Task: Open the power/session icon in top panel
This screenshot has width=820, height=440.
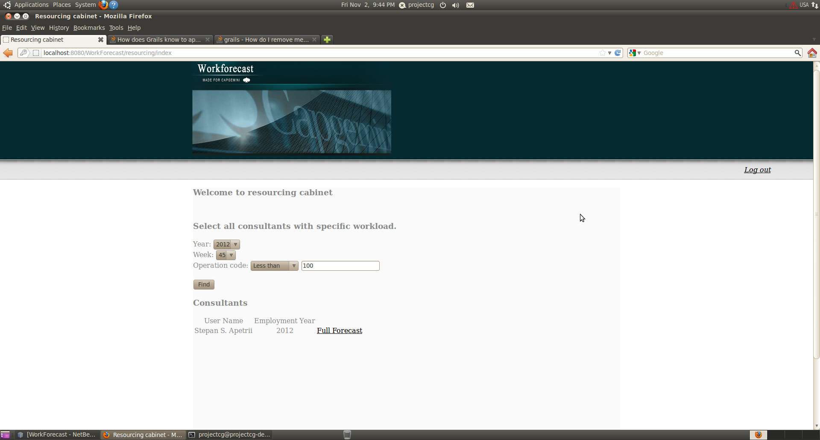Action: [x=443, y=5]
